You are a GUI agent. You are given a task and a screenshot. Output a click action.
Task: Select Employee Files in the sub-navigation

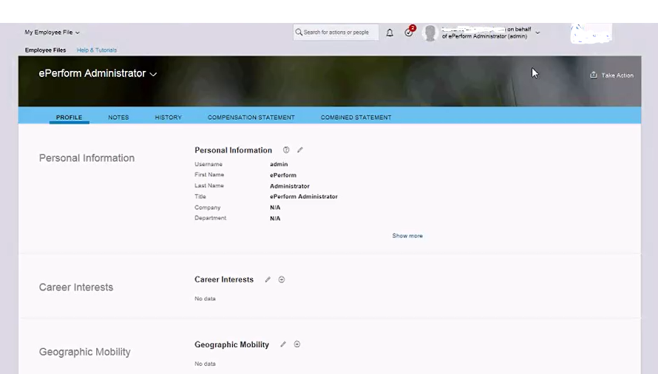coord(45,50)
